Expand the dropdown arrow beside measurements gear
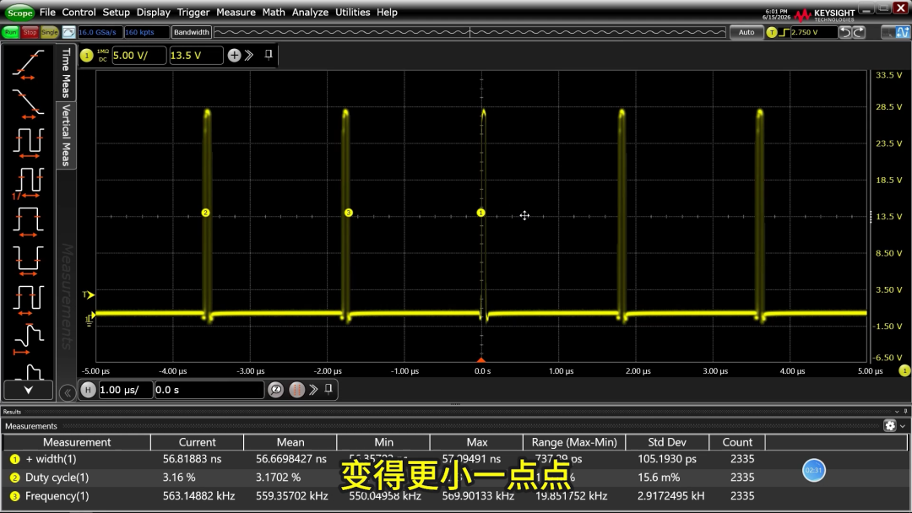The width and height of the screenshot is (912, 513). click(x=903, y=426)
